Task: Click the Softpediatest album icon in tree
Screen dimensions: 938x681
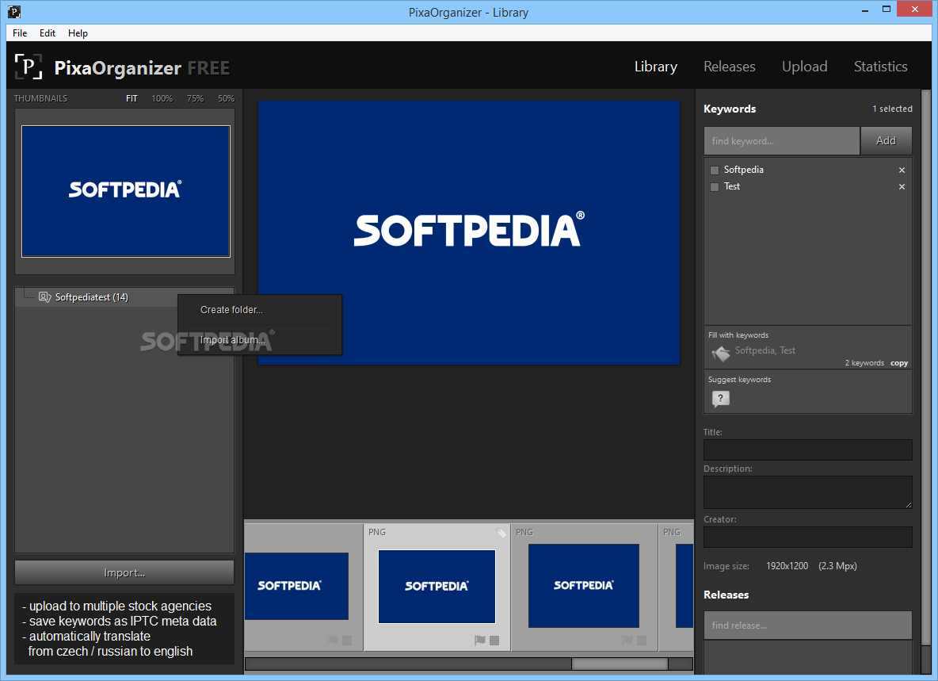Action: coord(45,297)
